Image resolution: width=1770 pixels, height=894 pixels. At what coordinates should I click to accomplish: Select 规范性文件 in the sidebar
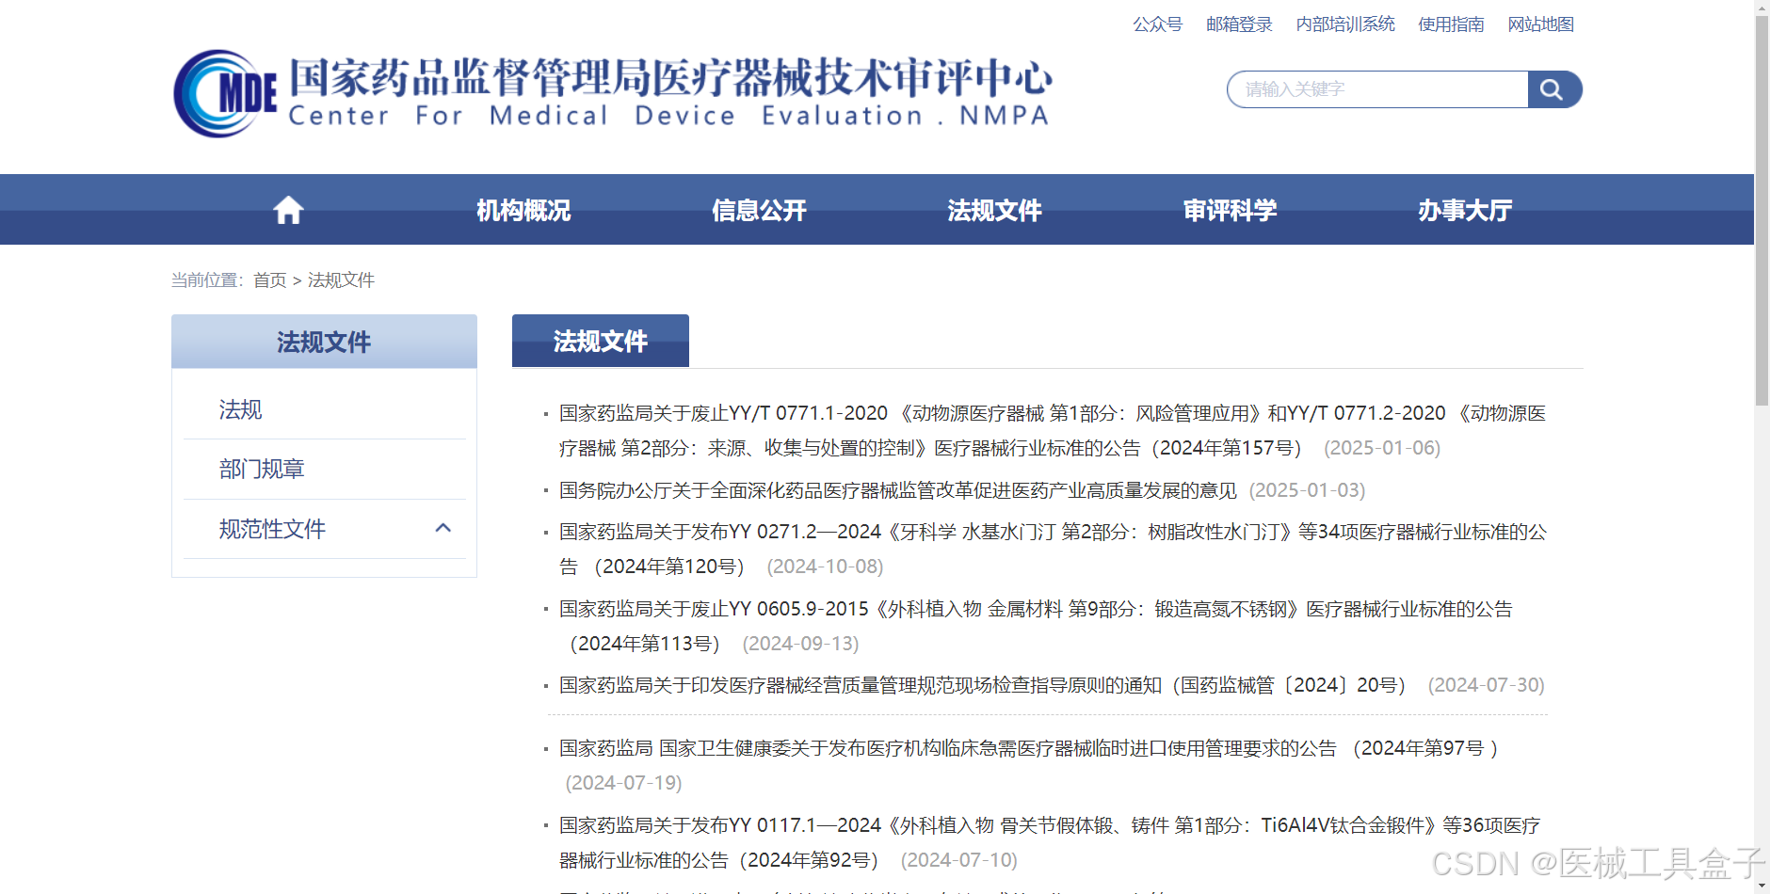[x=272, y=529]
